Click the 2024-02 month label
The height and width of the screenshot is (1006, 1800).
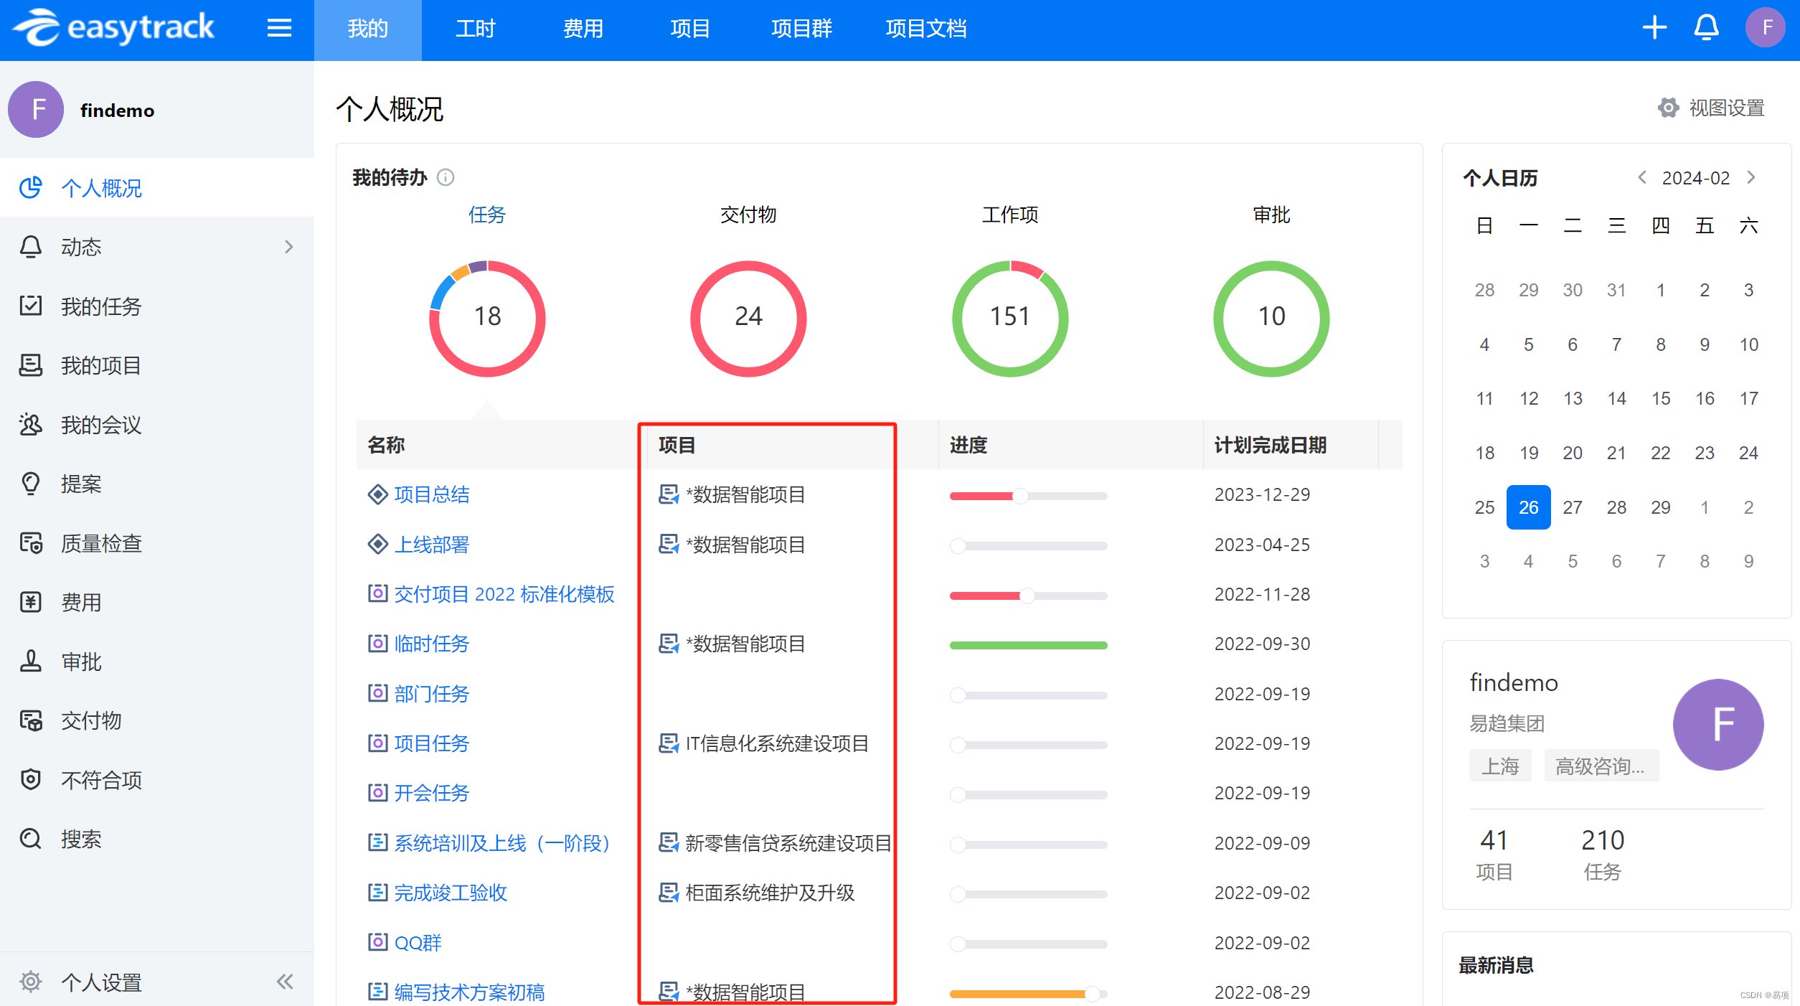coord(1696,177)
